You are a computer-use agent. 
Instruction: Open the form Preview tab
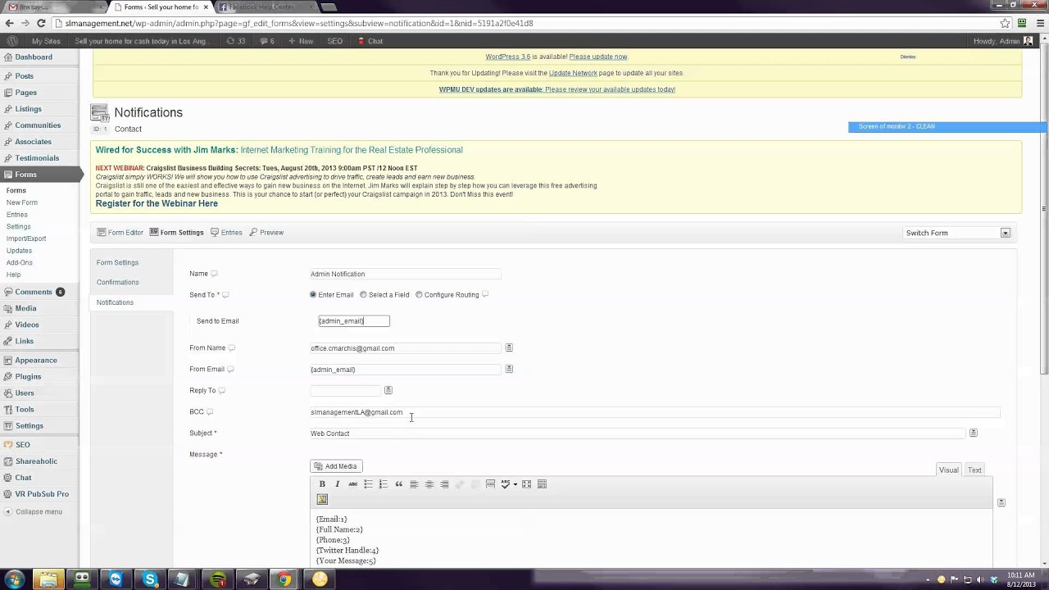click(x=266, y=233)
